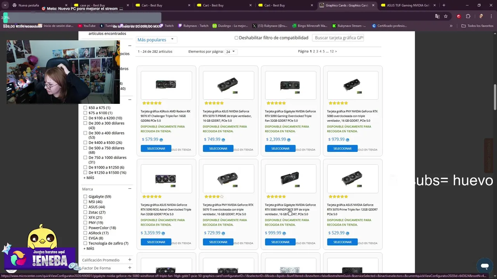Open price info icon next to $3,359.99
Screen dimensions: 497x279
[x=163, y=233]
